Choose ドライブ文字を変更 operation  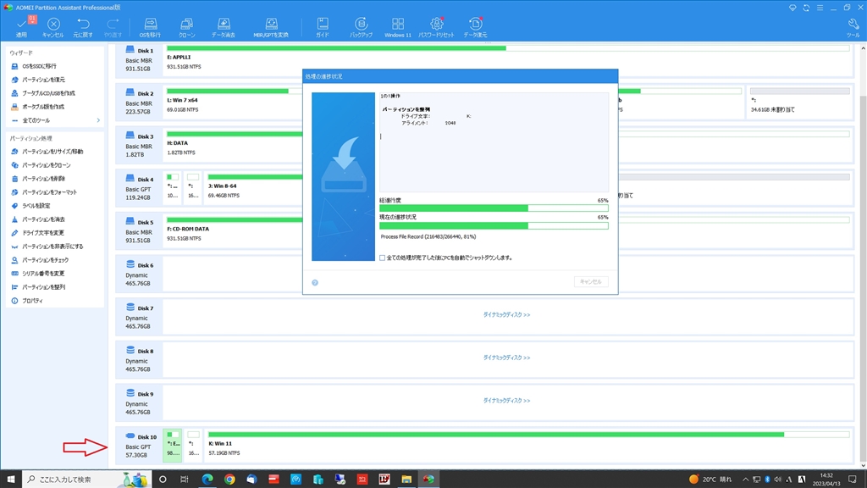point(42,233)
